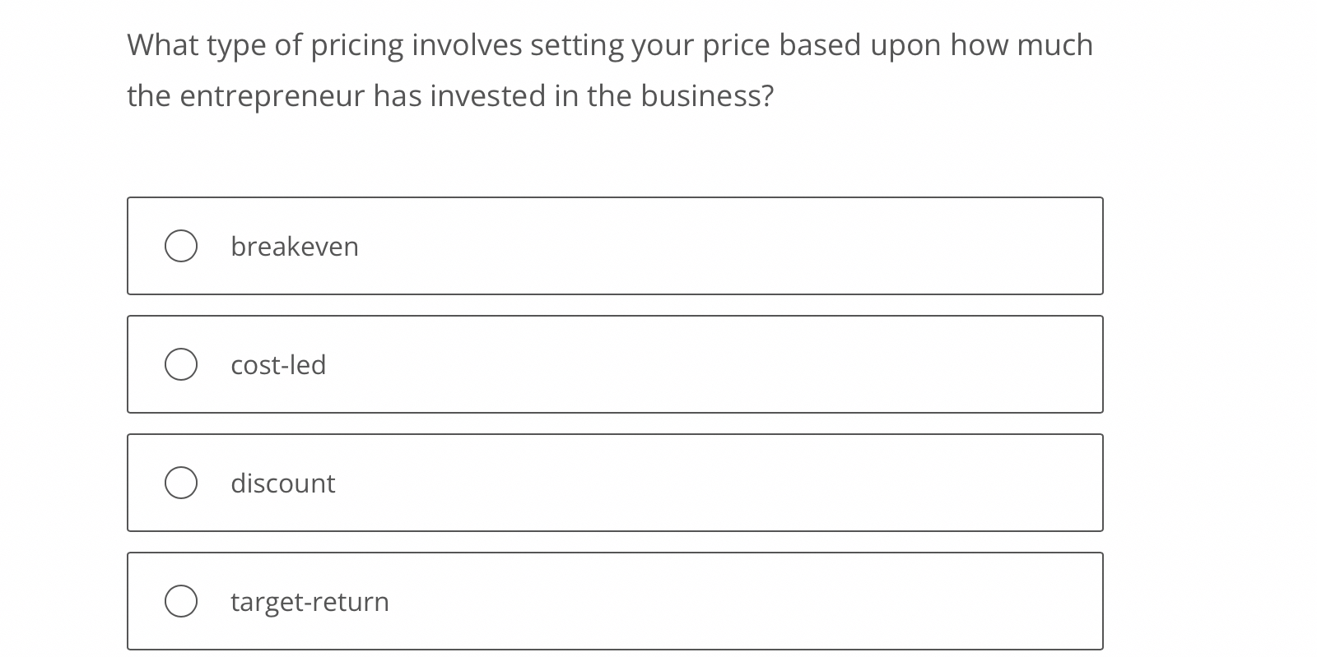Pick the discount radio button
The image size is (1317, 657).
[x=181, y=483]
